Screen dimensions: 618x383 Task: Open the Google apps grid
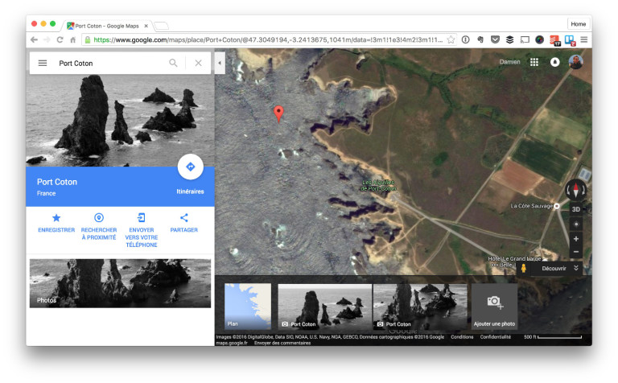[534, 62]
